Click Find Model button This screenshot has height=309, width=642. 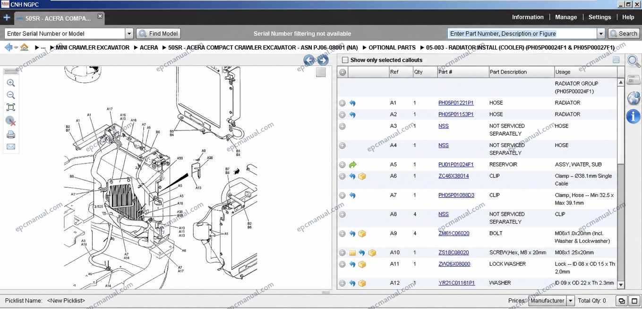click(159, 33)
